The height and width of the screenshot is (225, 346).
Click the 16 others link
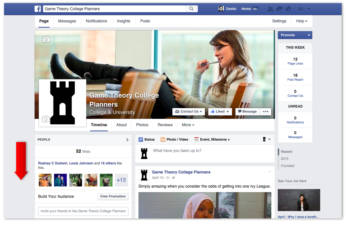click(108, 163)
